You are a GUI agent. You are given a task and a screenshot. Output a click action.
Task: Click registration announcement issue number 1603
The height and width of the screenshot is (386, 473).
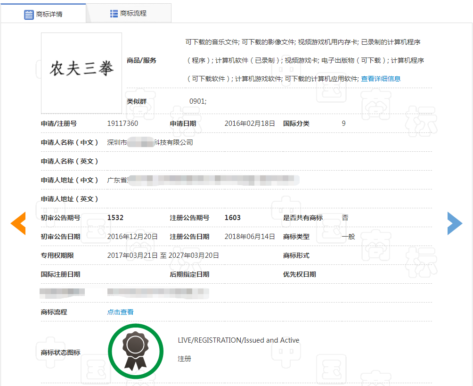pos(232,218)
